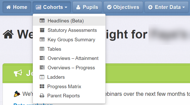The height and width of the screenshot is (105, 190).
Task: Click the Ladders columns icon
Action: tap(42, 77)
